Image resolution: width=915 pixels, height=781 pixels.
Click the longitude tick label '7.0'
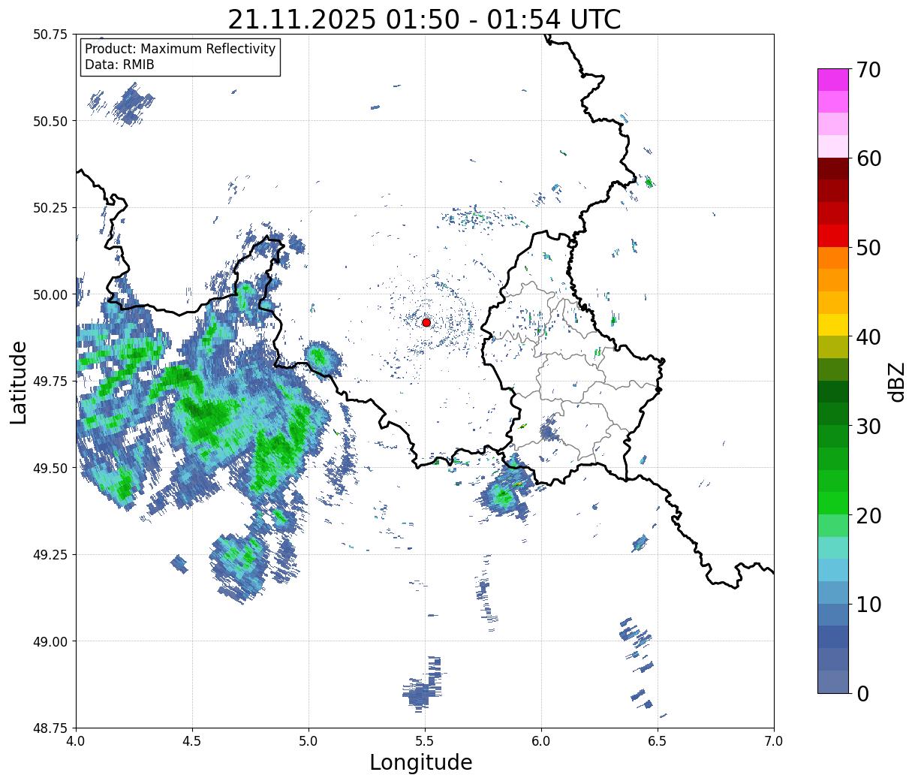coord(774,741)
